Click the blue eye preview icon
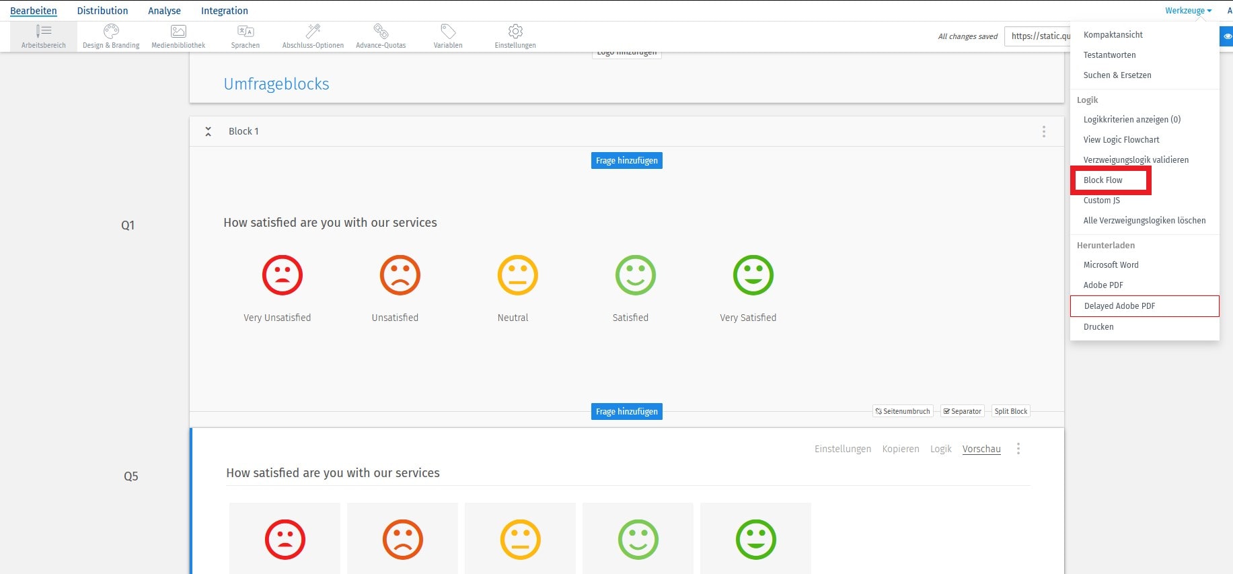 click(1227, 36)
